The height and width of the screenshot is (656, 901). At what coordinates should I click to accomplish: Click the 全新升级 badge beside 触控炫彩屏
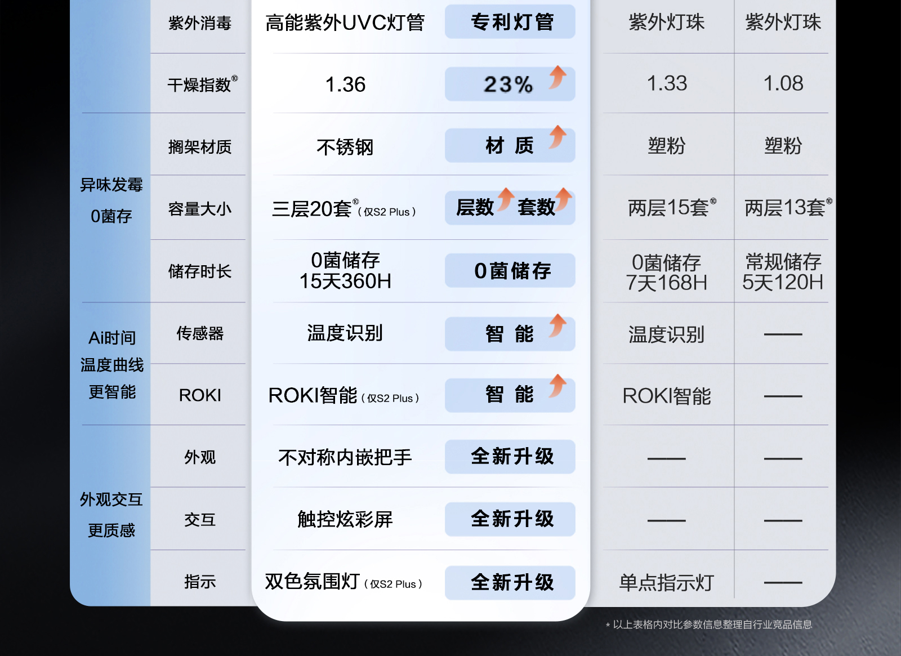510,519
